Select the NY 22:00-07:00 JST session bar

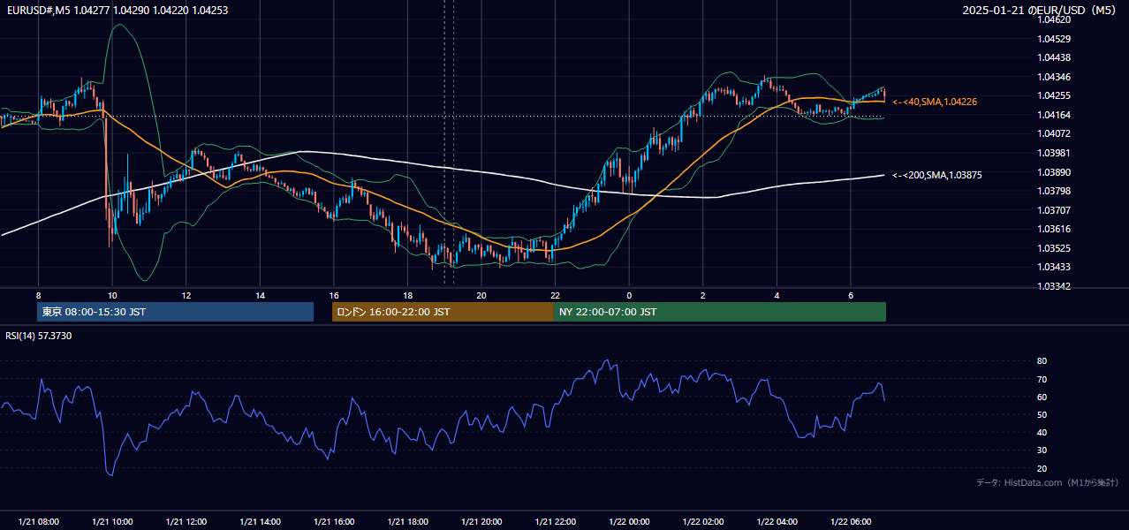tap(720, 312)
